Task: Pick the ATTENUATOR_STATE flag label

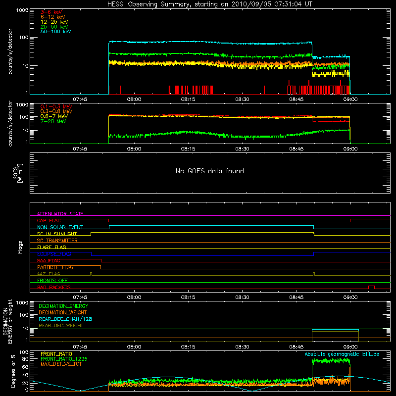Action: pyautogui.click(x=60, y=214)
